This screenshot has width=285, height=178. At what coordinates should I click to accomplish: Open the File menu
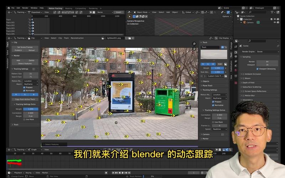click(13, 8)
